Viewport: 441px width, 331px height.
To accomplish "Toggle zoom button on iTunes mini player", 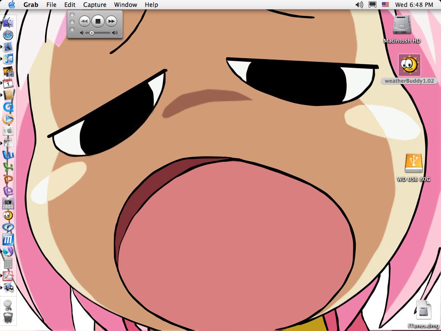I will 72,29.
